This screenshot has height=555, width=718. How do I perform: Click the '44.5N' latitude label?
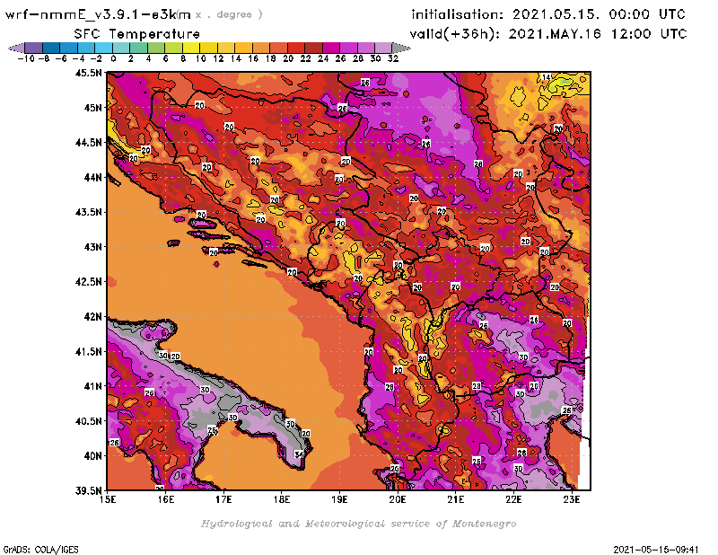[88, 143]
